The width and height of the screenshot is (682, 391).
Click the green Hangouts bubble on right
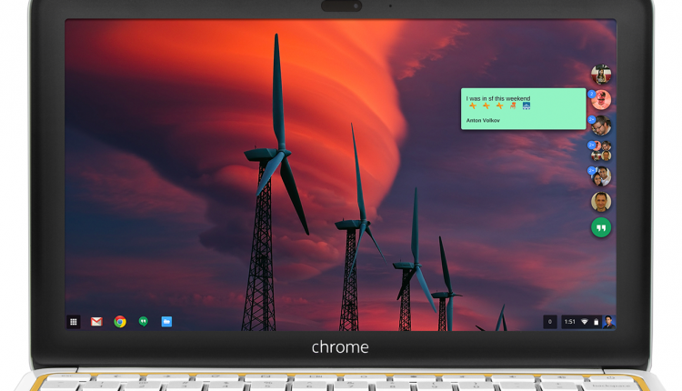coord(600,228)
